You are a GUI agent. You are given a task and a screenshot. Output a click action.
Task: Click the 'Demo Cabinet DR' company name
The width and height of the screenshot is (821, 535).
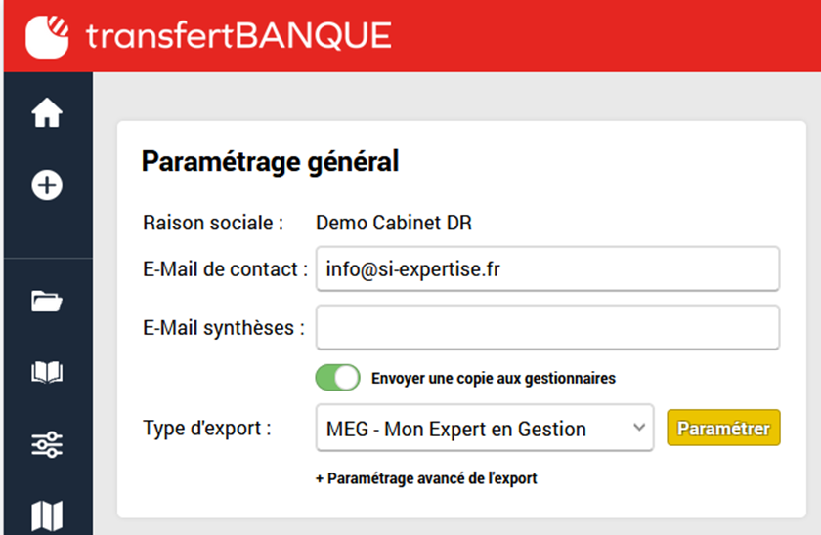click(x=394, y=223)
